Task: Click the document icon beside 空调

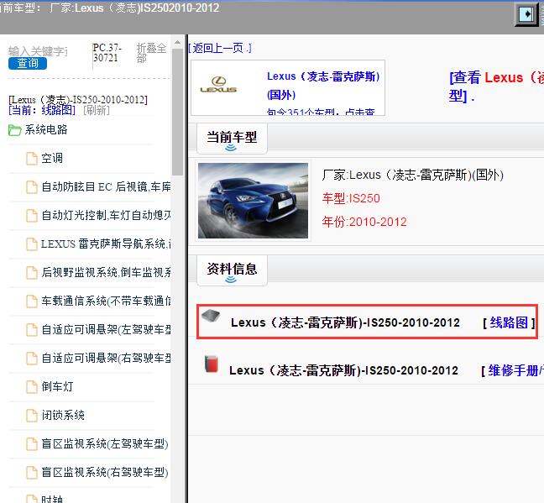Action: click(x=32, y=159)
